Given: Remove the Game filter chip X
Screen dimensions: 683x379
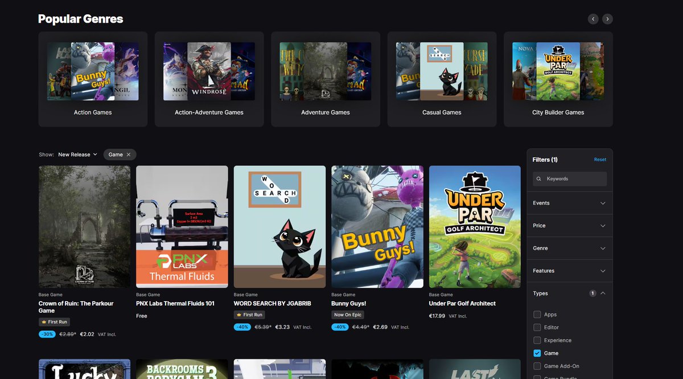Looking at the screenshot, I should pyautogui.click(x=129, y=155).
